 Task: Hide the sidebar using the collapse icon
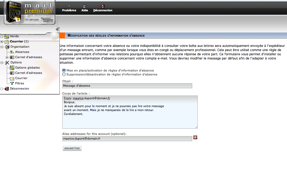58,29
